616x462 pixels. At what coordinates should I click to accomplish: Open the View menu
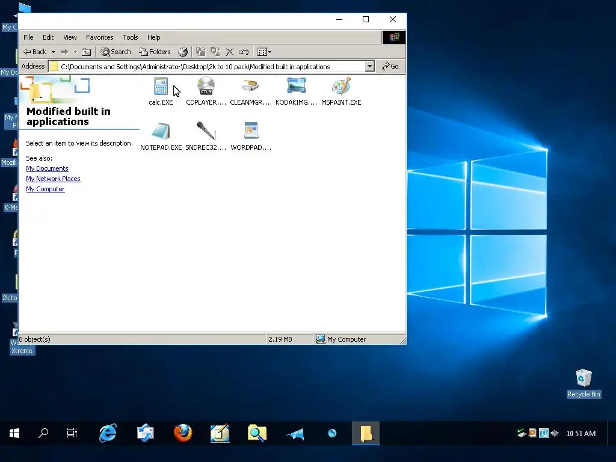[x=70, y=37]
